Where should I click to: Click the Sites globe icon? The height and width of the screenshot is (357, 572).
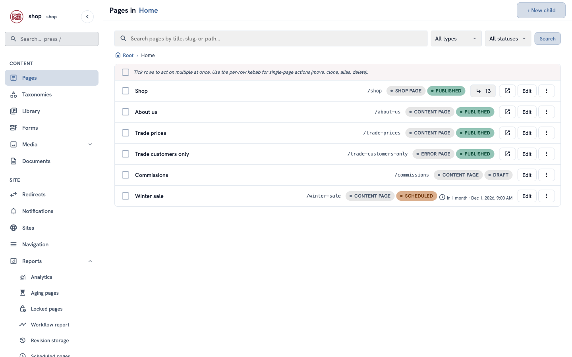(x=14, y=228)
